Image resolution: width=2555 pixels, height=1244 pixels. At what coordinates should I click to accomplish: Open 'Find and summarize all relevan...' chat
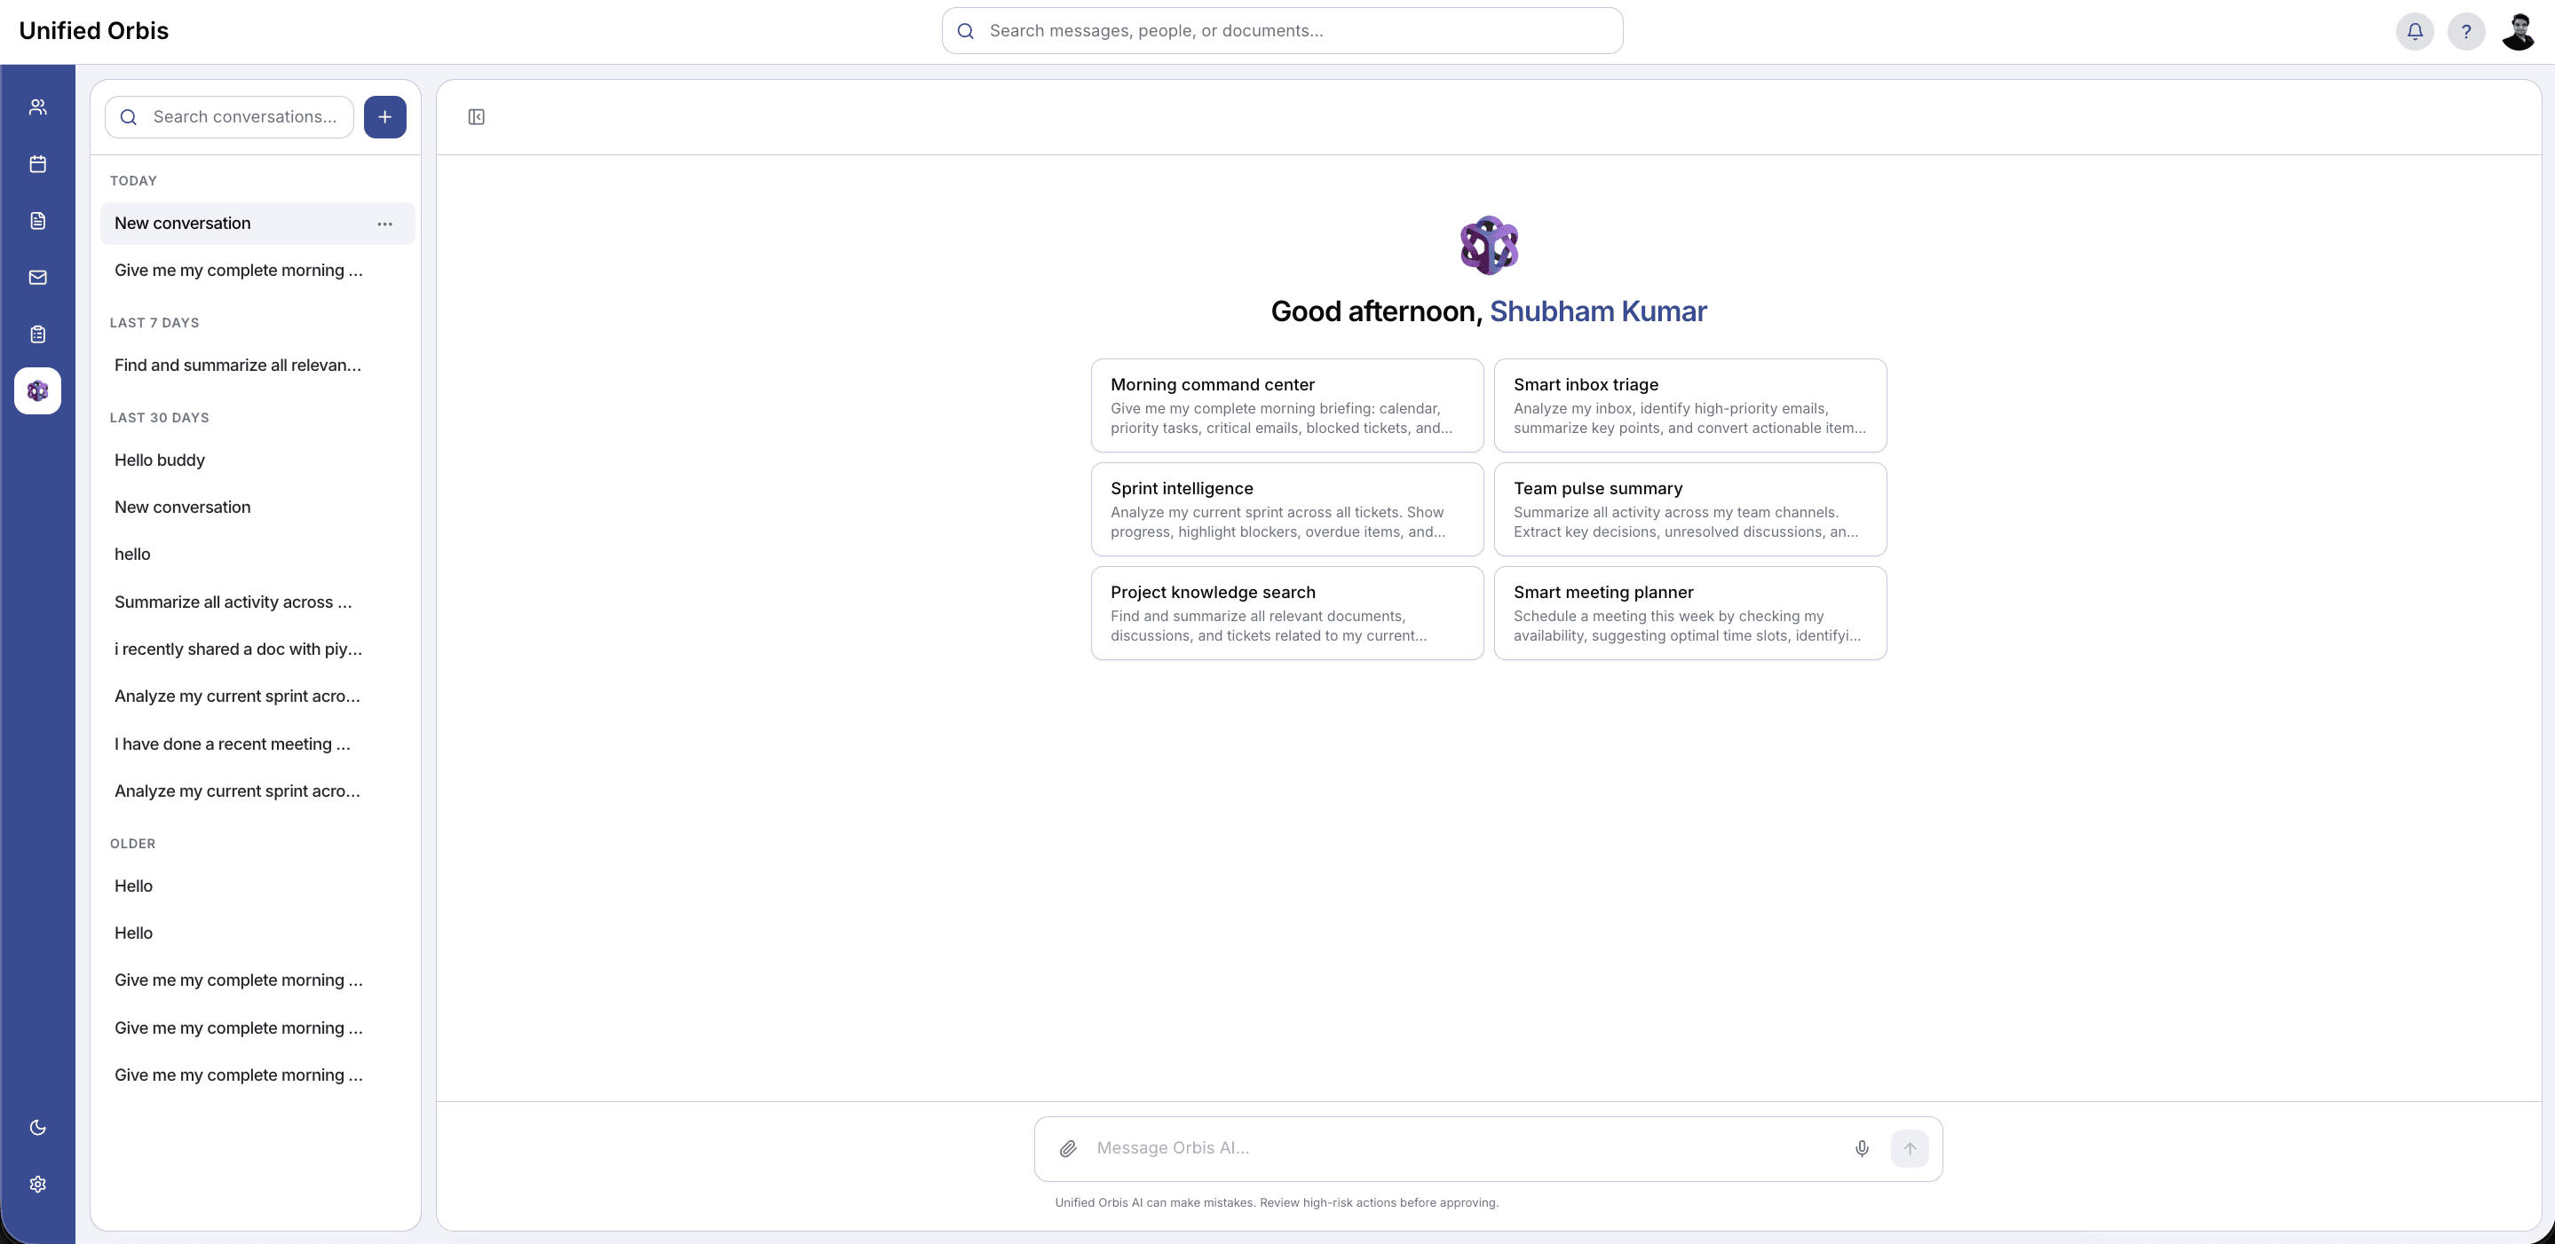(257, 366)
